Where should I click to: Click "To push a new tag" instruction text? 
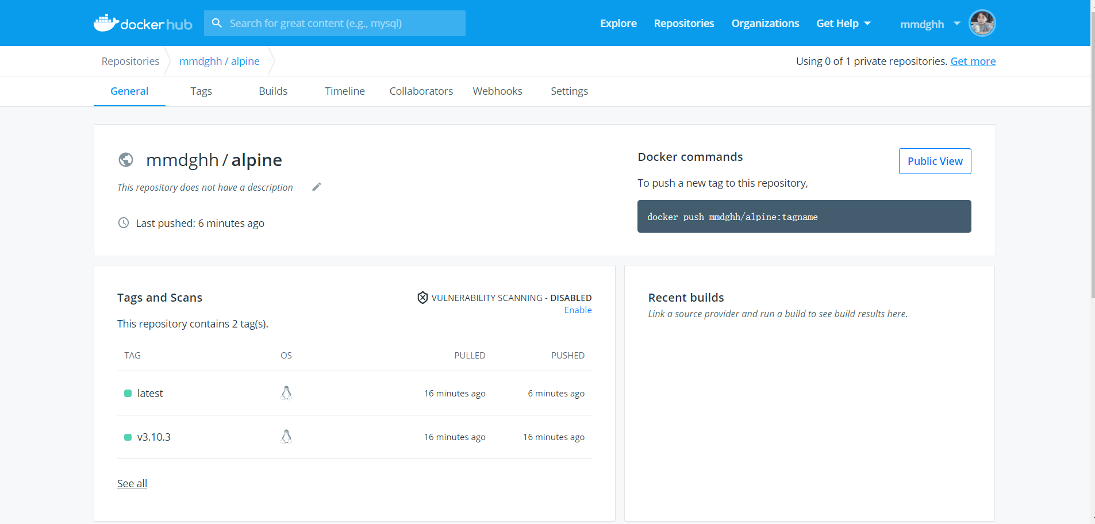[x=723, y=183]
